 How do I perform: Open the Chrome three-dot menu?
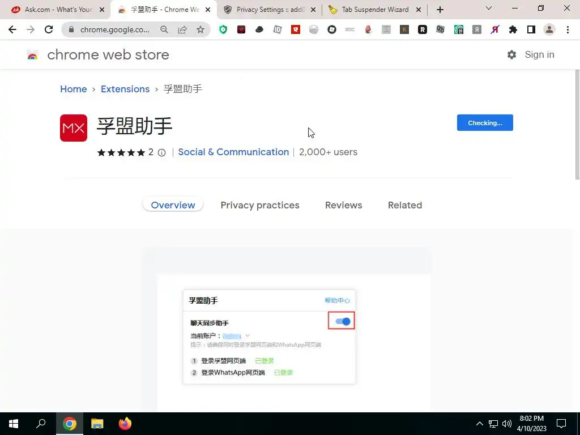tap(568, 29)
